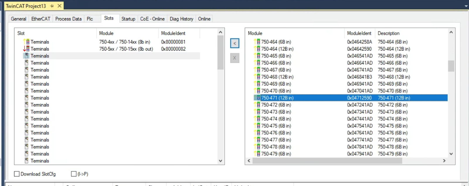Click ModuleIdent 0x04712590 cell
Image resolution: width=469 pixels, height=186 pixels.
point(359,98)
